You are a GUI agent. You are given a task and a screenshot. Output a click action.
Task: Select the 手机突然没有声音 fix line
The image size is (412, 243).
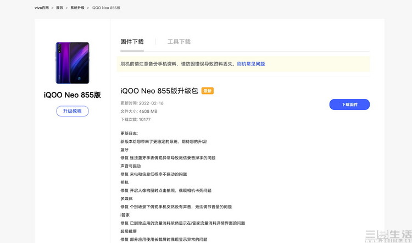click(x=176, y=207)
